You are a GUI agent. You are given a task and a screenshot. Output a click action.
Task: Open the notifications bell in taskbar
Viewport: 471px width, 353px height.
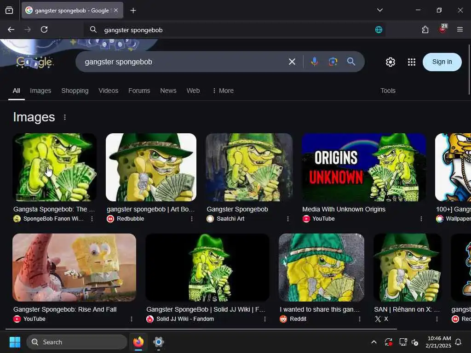[x=459, y=342]
